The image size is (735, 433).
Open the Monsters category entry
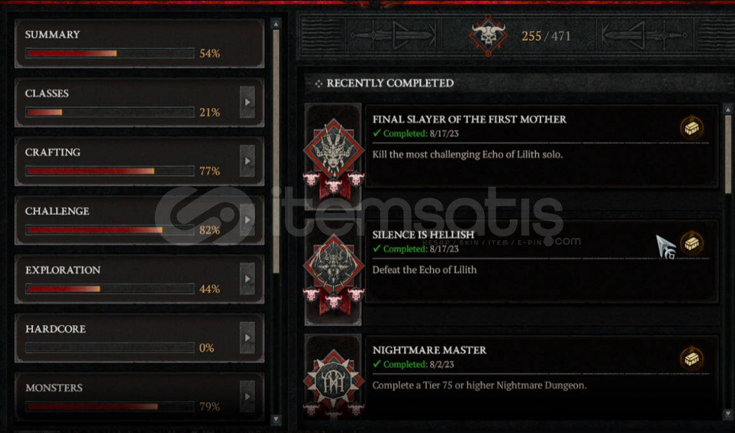coord(139,397)
